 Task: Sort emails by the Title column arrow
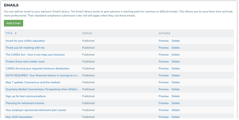tap(16, 34)
